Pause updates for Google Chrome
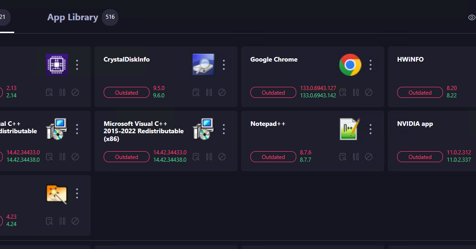Screen dimensions: 476x249 (356, 92)
